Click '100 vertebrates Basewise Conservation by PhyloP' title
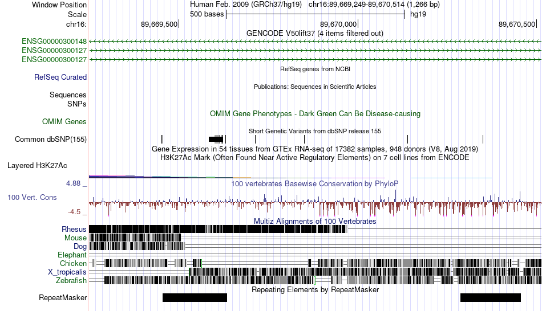The height and width of the screenshot is (311, 542). click(x=315, y=183)
